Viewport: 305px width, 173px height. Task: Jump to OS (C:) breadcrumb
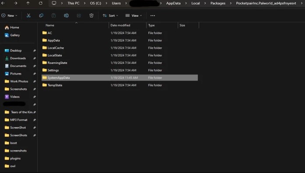point(95,4)
